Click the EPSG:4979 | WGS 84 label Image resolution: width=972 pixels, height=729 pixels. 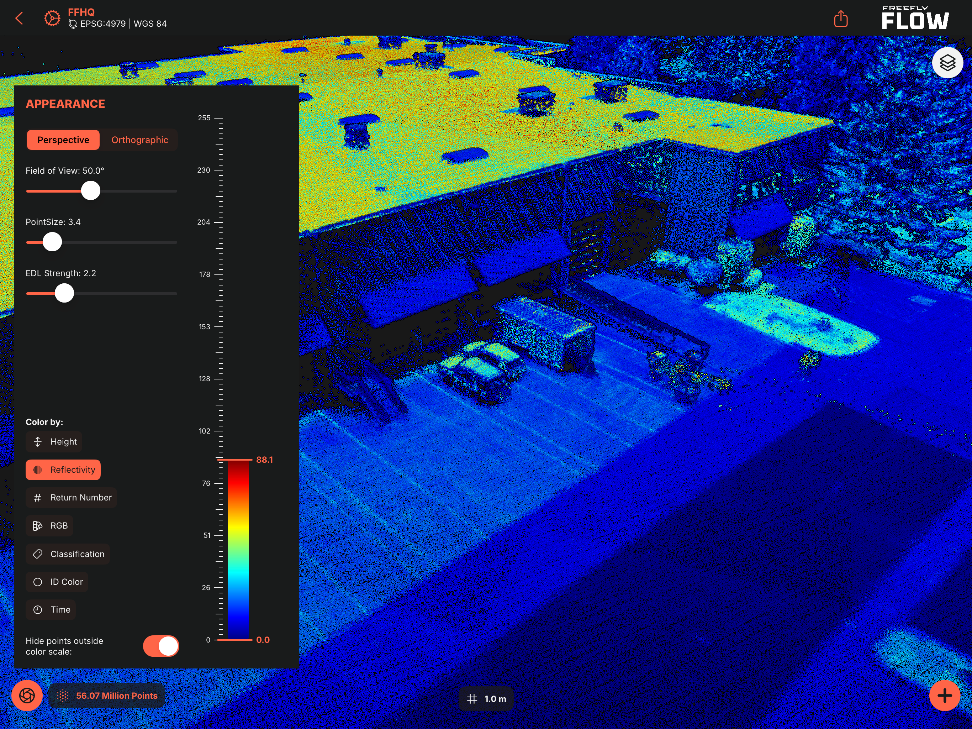123,24
